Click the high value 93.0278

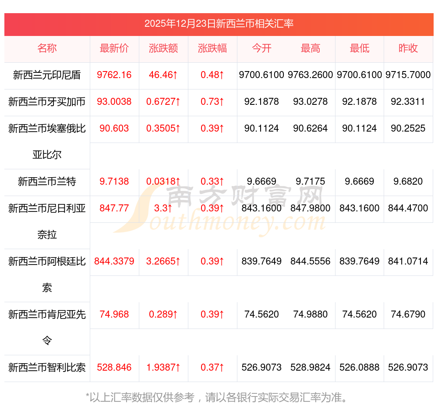click(311, 102)
